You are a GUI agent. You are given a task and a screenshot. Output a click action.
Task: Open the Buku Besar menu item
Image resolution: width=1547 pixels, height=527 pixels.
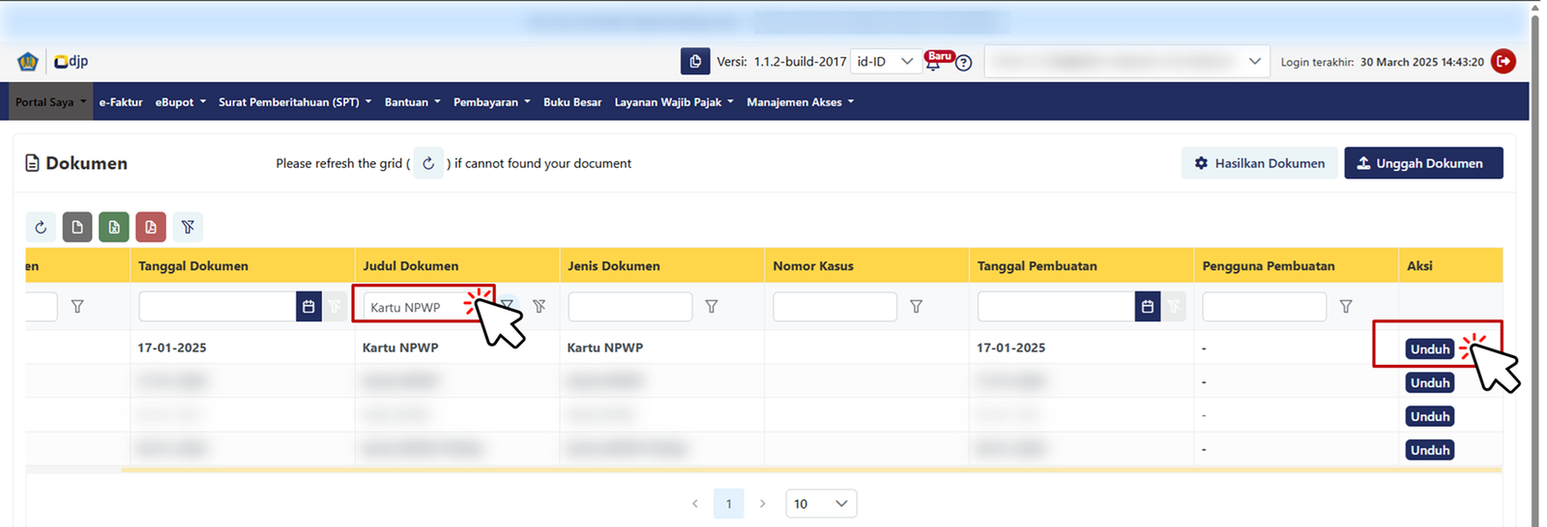tap(572, 102)
